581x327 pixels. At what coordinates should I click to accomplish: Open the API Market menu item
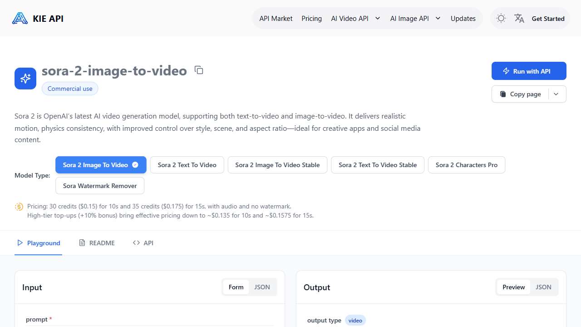coord(276,18)
